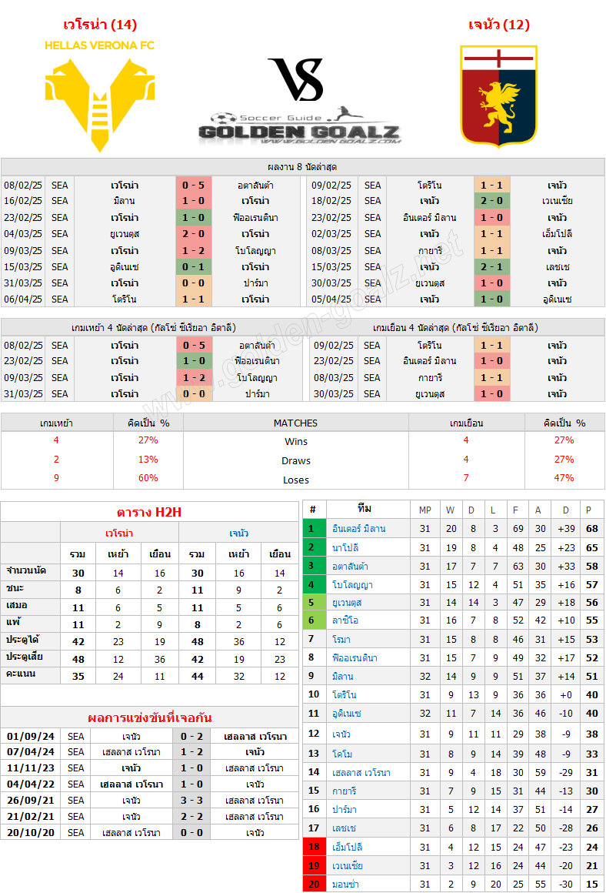Click the date 18/02/25 in Genoa results
606x893 pixels.
[331, 200]
